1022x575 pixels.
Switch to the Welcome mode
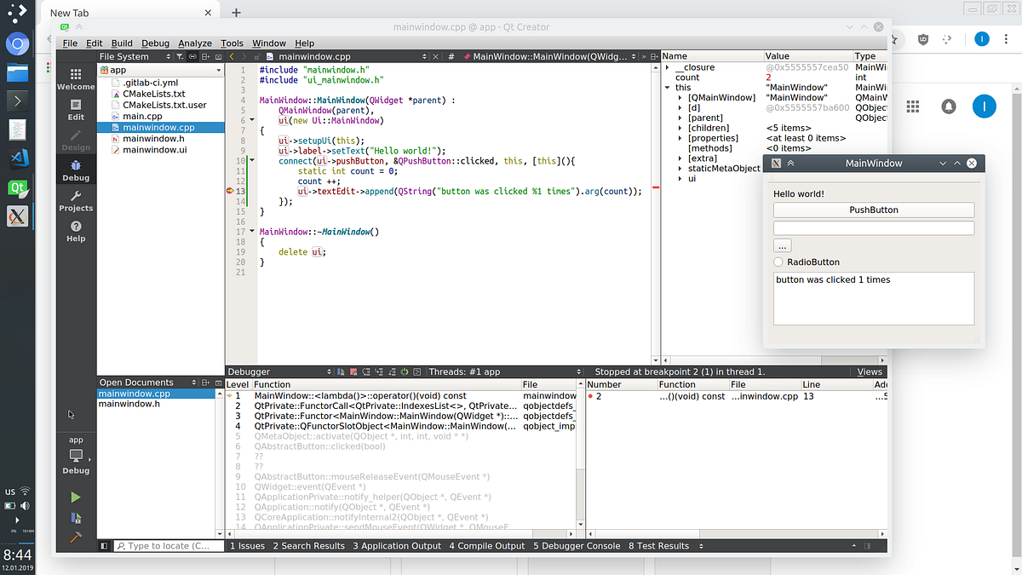75,81
